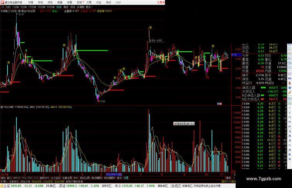Select the MACD indicator tab
This screenshot has width=292, height=188.
[x=17, y=178]
